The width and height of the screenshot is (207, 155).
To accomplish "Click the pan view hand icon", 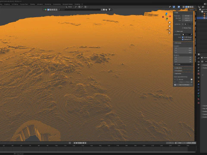I will pyautogui.click(x=169, y=26).
